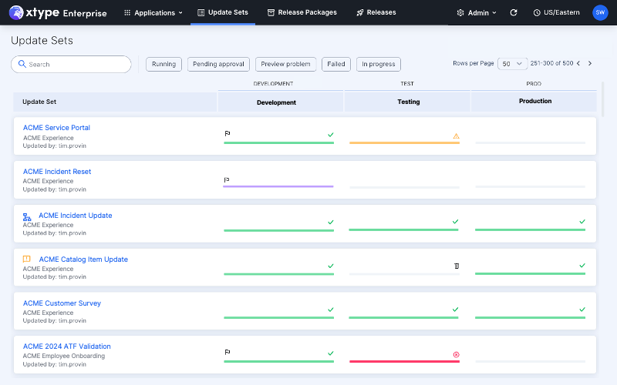
Task: Click Testing warning triangle for ACME Service Portal
Action: [x=456, y=136]
